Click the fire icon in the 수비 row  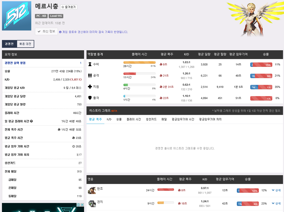coord(161,64)
